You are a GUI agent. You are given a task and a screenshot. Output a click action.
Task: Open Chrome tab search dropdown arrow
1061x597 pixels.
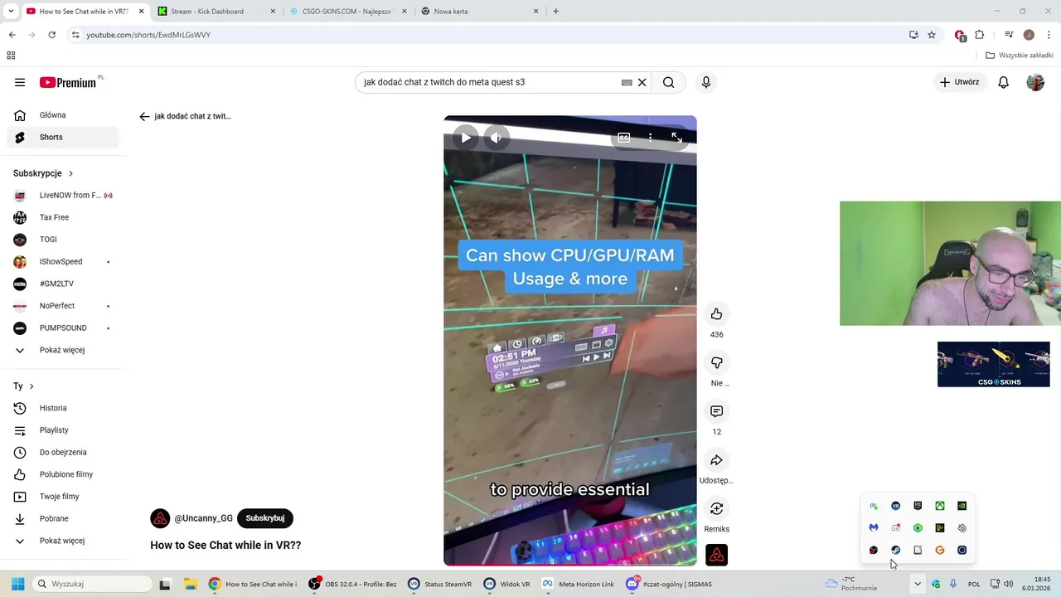[x=11, y=12]
